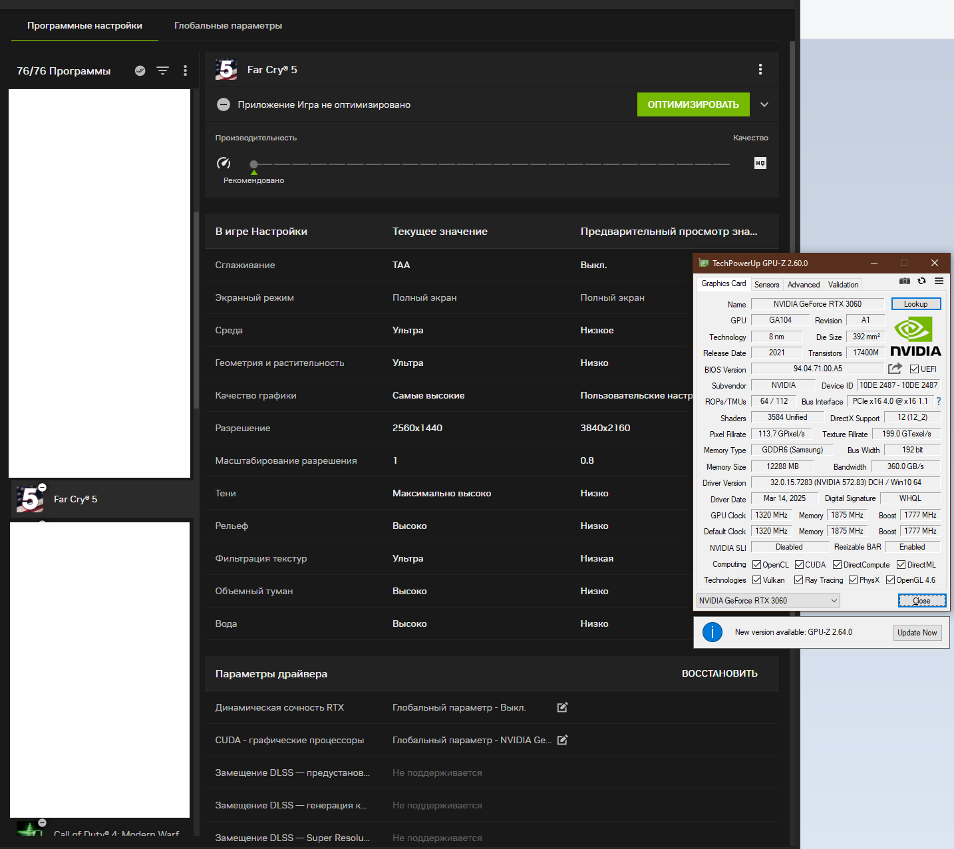Viewport: 954px width, 849px height.
Task: Toggle the UEFI checkbox in GPU-Z
Action: (x=914, y=369)
